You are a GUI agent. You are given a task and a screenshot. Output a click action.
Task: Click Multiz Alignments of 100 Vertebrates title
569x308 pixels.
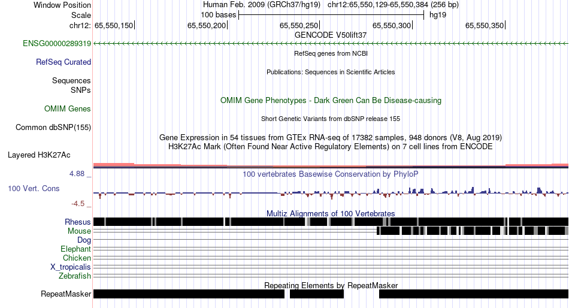[x=331, y=213]
